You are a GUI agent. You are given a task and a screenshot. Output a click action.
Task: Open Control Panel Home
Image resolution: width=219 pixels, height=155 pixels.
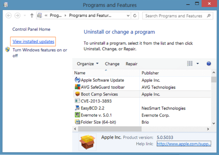[x=31, y=29]
